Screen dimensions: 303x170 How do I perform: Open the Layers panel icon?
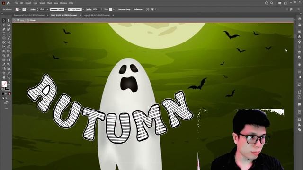coord(299,37)
